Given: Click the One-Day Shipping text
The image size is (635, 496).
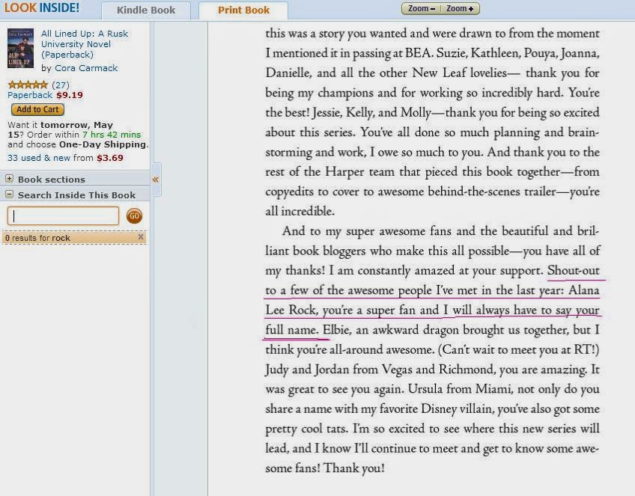Looking at the screenshot, I should tap(103, 144).
